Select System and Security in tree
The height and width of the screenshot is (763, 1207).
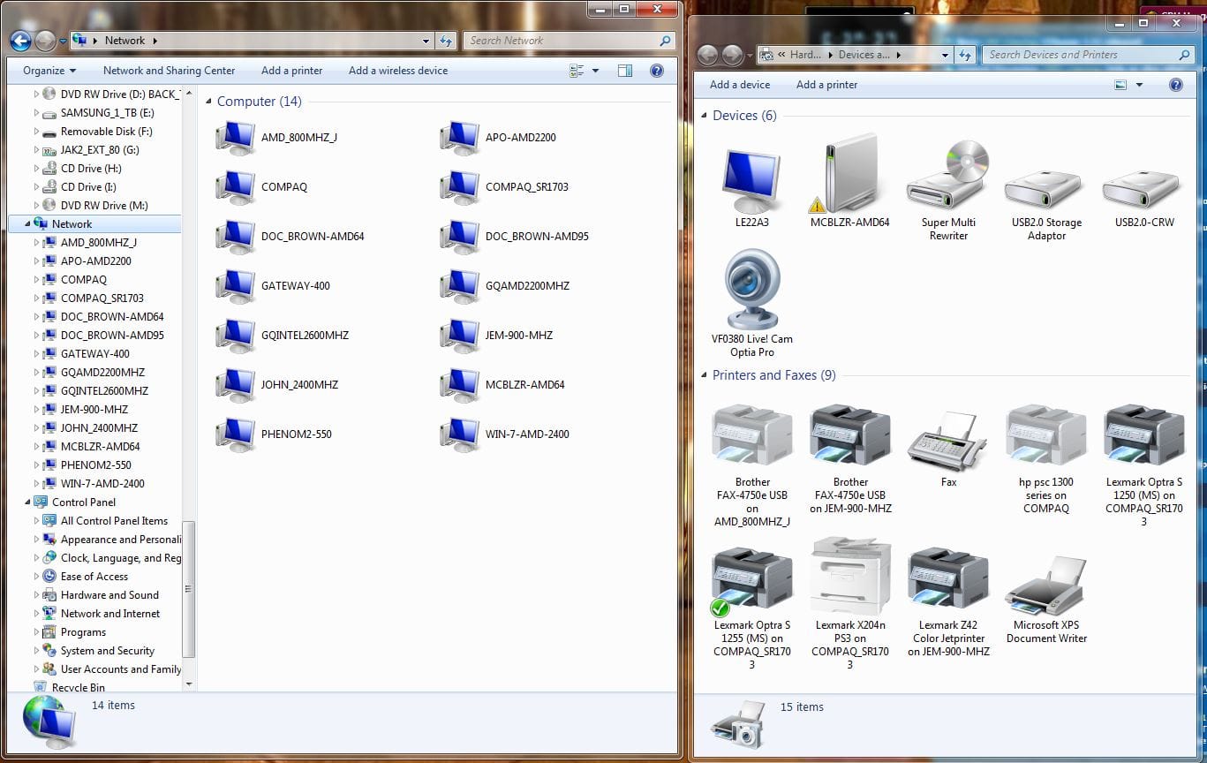click(107, 651)
